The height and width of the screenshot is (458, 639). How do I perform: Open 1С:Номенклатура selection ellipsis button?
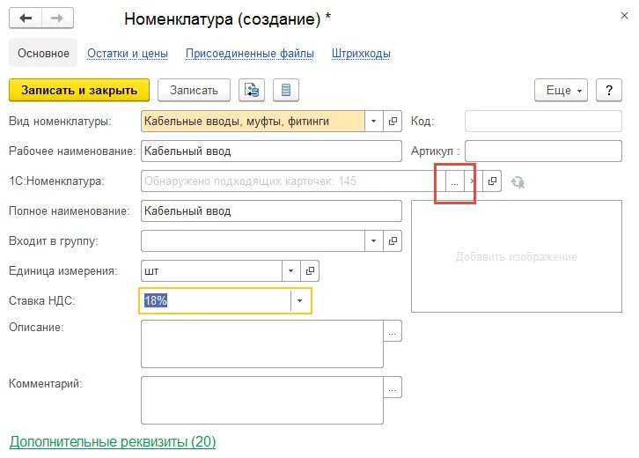[454, 181]
